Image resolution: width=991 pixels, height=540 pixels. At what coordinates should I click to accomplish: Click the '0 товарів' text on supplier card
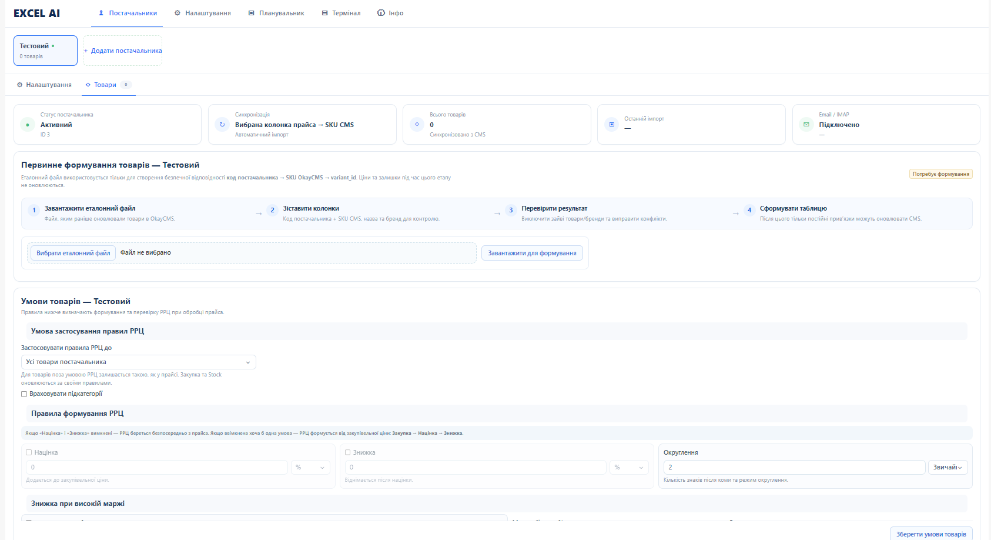pos(31,56)
